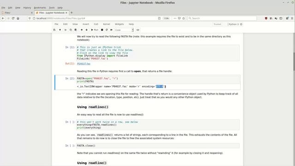The image size is (295, 166).
Task: Open Firefox hamburger application menu
Action: 292,18
